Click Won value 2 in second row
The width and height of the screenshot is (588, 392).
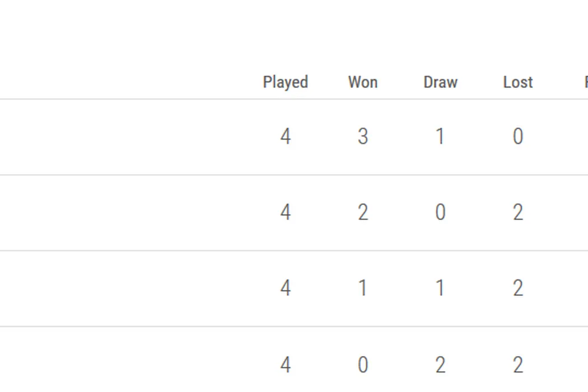click(x=363, y=212)
